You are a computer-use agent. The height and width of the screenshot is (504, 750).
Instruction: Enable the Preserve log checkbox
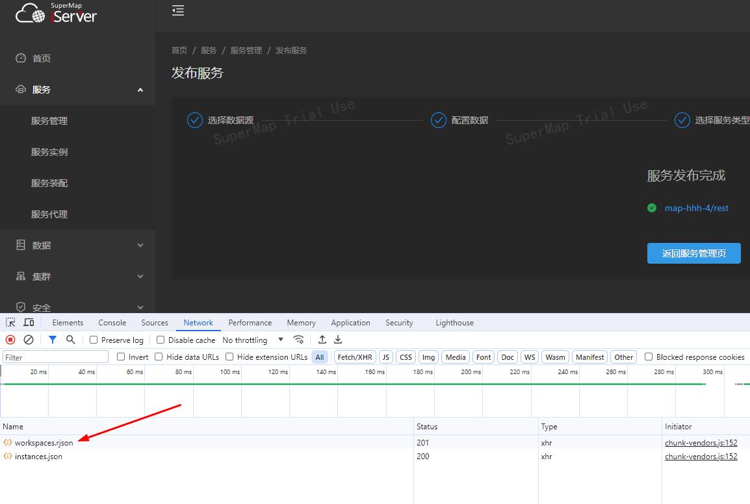[x=94, y=340]
